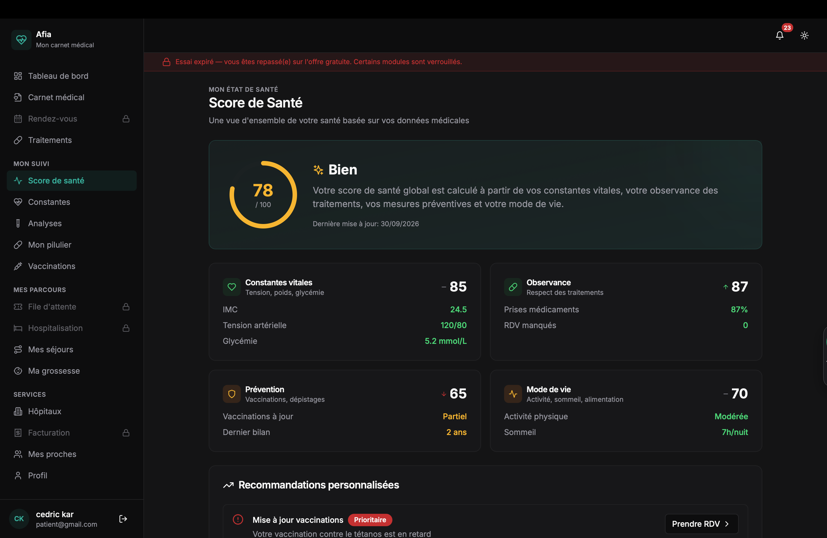Click the Afia heart logo icon
Viewport: 827px width, 538px height.
[21, 40]
